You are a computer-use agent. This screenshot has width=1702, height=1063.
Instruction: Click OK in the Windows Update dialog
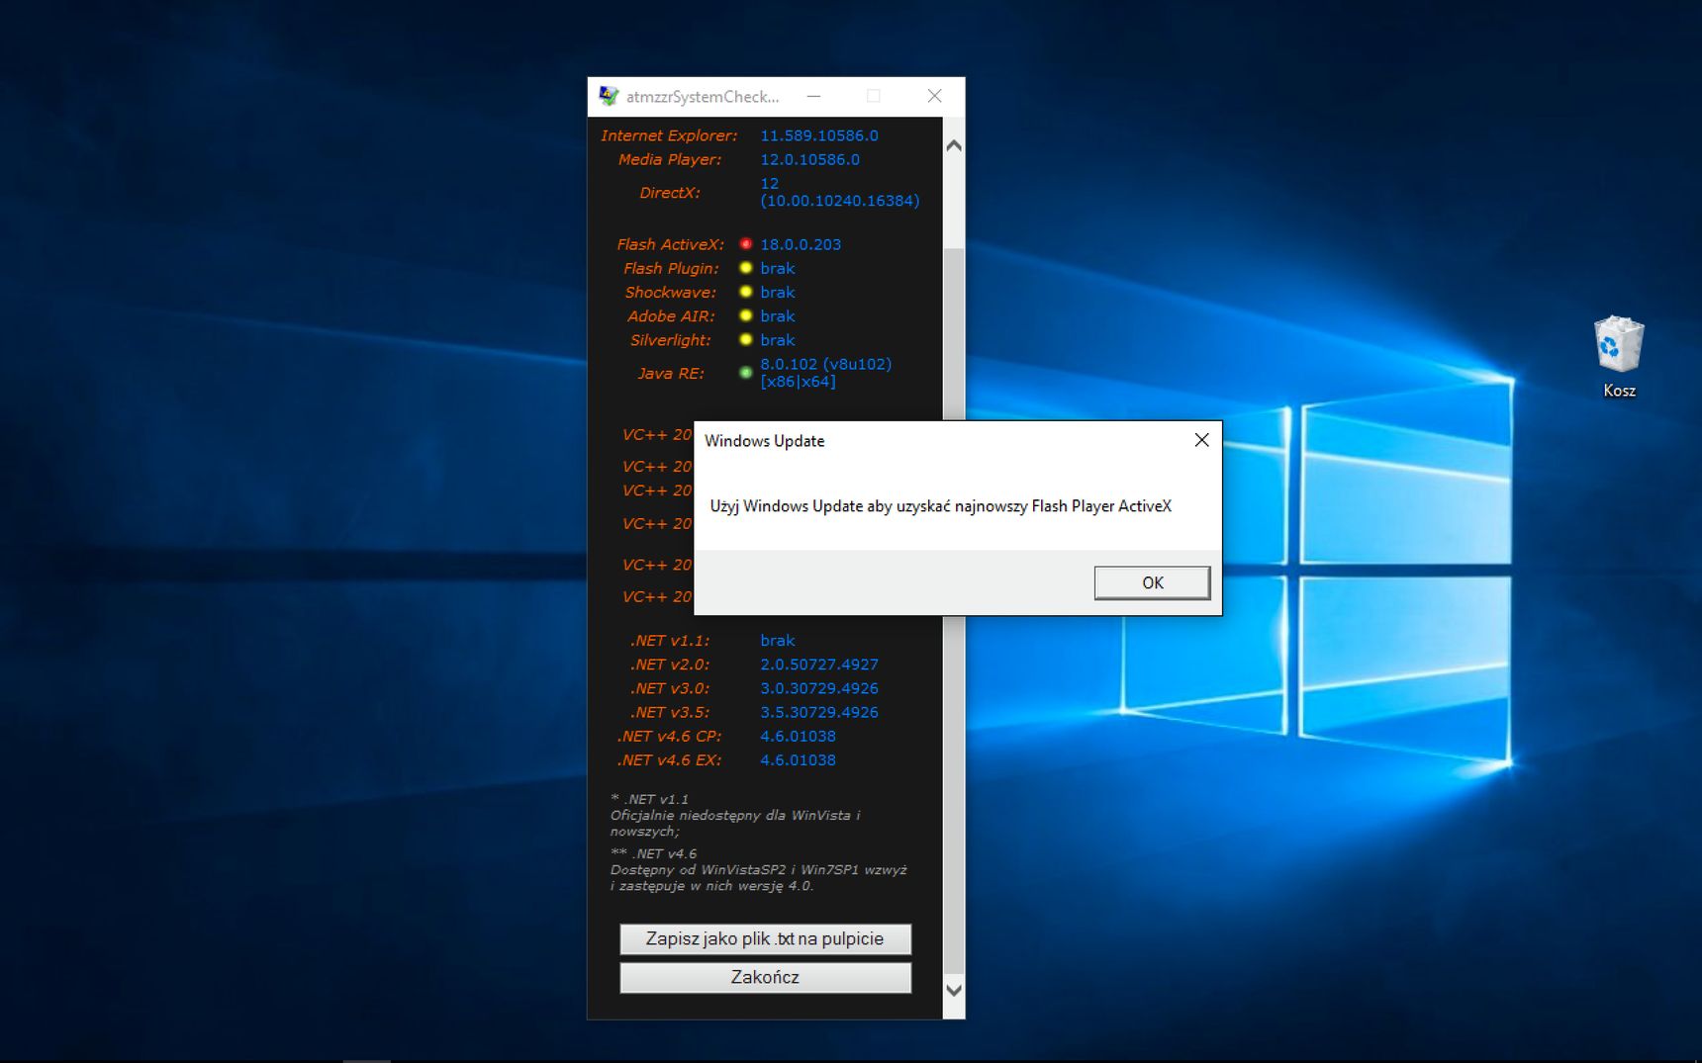pos(1152,582)
